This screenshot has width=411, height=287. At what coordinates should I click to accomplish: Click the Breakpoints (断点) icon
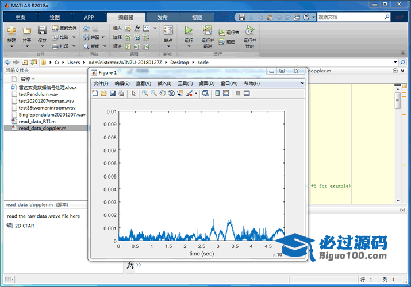click(168, 30)
